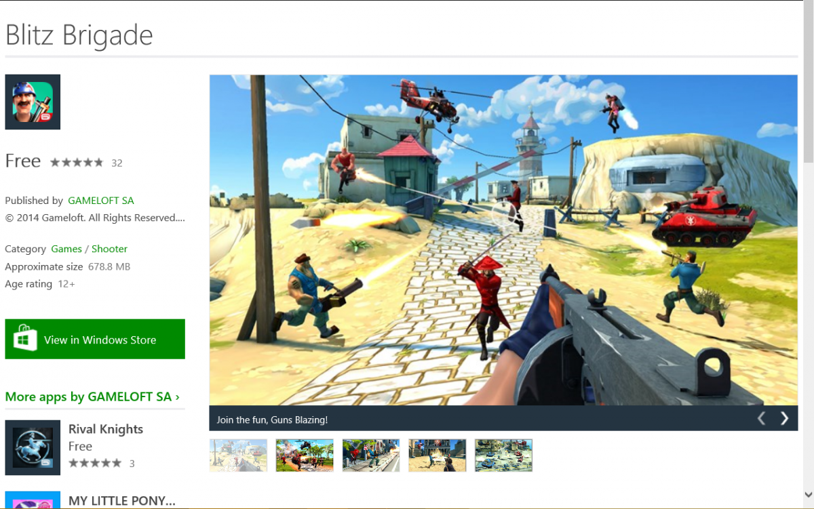Show the previous screenshot with the left arrow
814x509 pixels.
coord(761,418)
